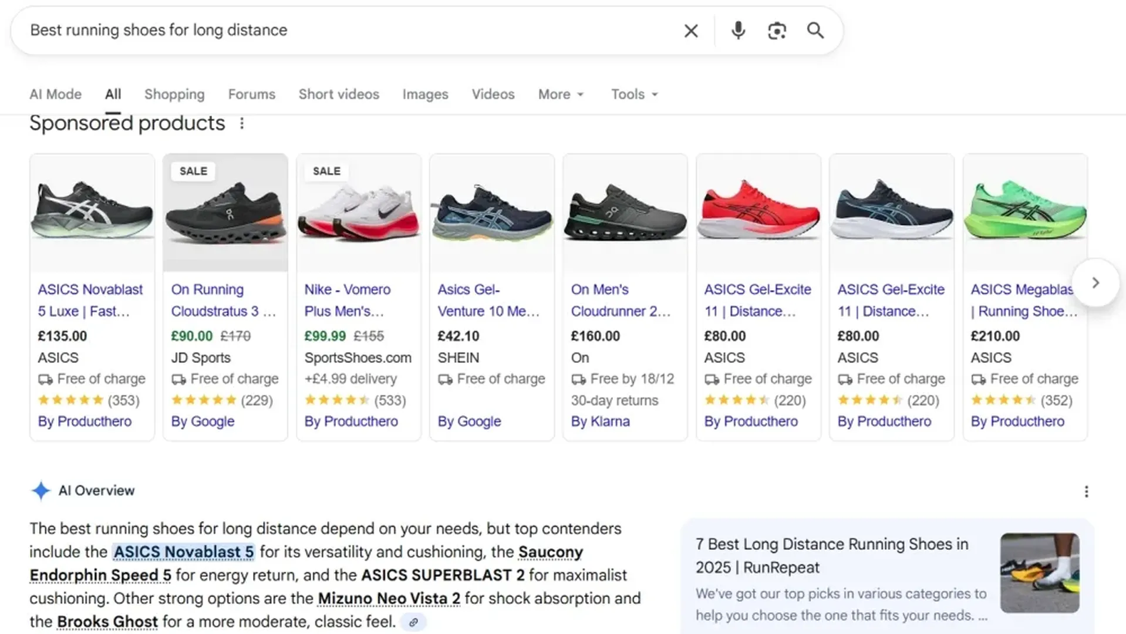Click JD Sports seller name
The height and width of the screenshot is (634, 1126).
tap(201, 358)
